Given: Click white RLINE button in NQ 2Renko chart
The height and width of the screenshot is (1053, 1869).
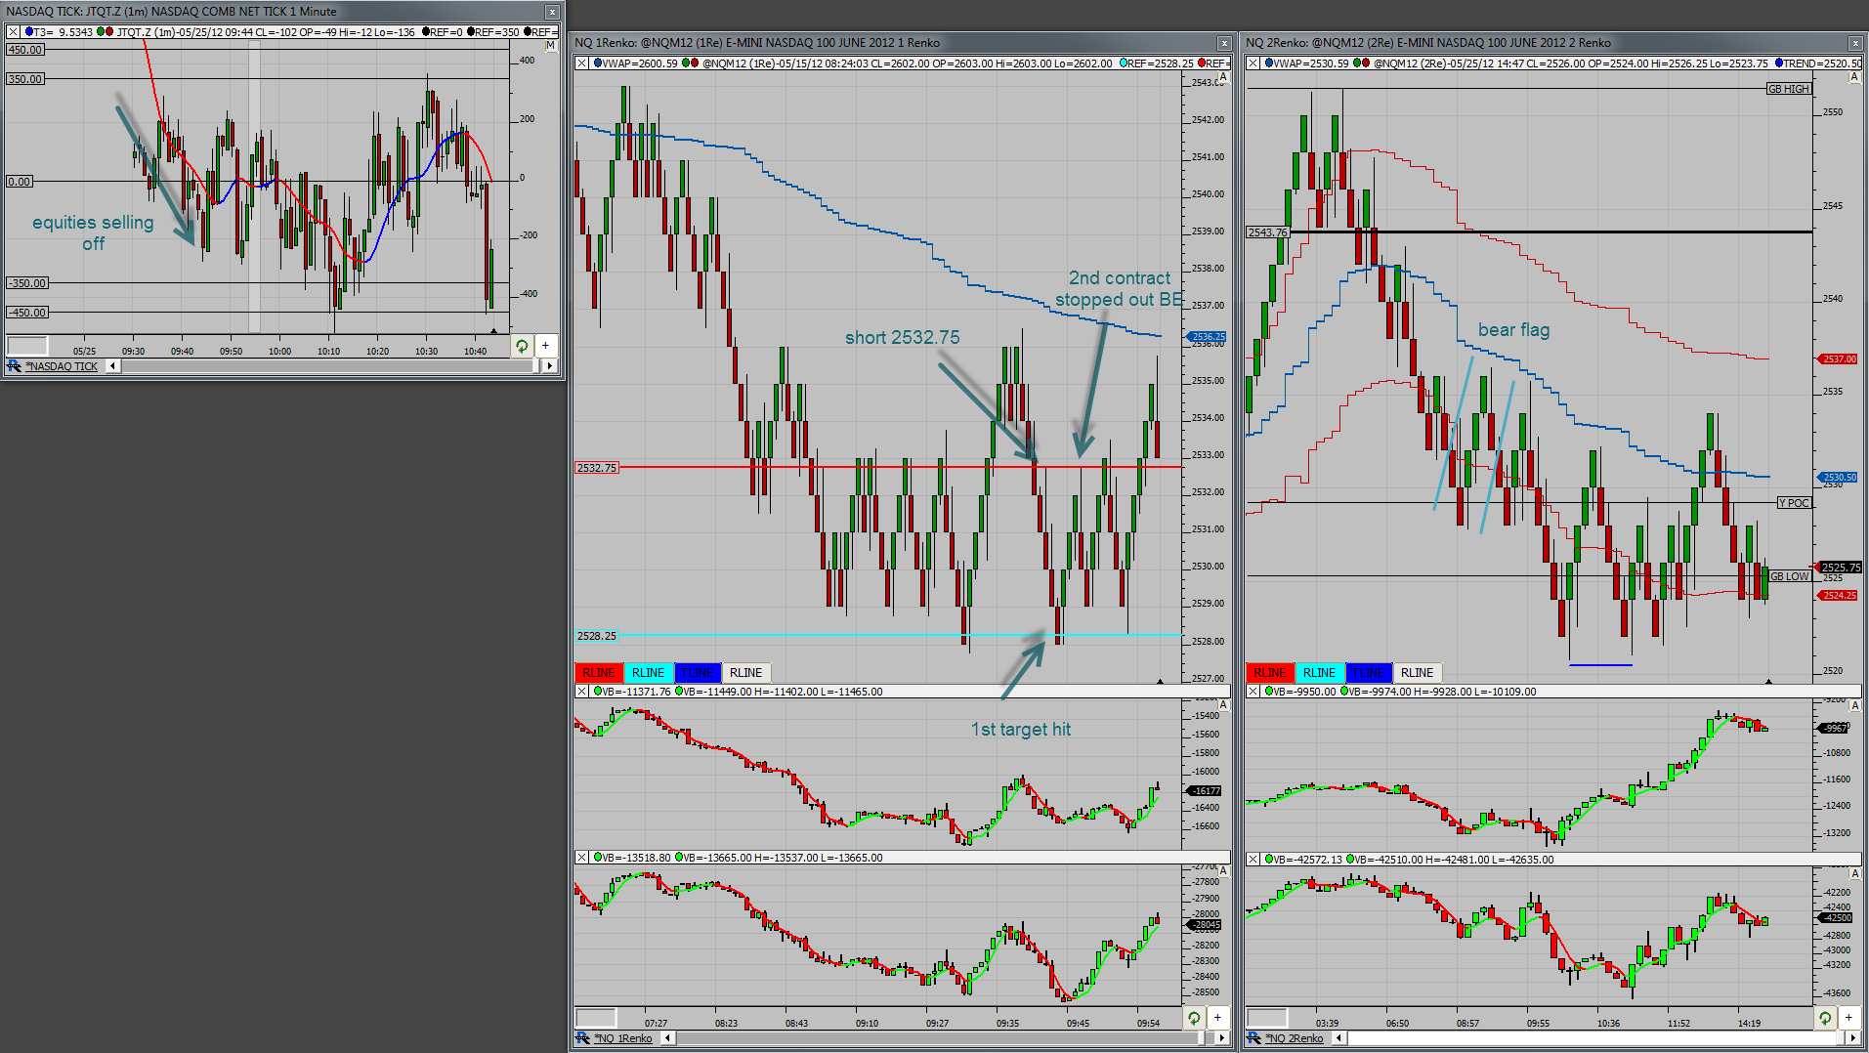Looking at the screenshot, I should click(x=1418, y=673).
